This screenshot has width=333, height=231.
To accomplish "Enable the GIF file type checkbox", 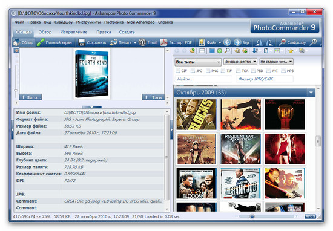I will click(x=178, y=71).
